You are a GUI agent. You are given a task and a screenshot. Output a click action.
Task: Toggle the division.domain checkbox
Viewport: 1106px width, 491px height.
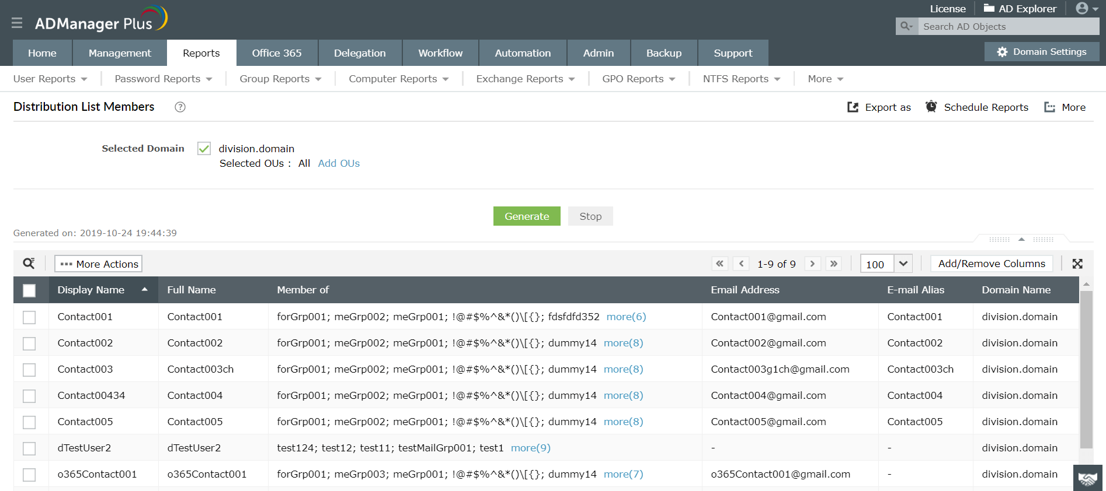coord(204,149)
